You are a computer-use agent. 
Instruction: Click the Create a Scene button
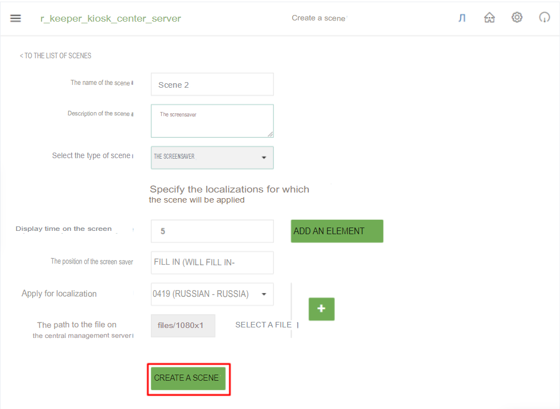(x=188, y=378)
